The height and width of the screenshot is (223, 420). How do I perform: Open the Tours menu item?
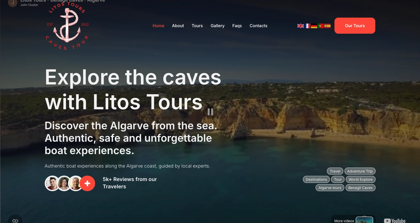click(197, 26)
